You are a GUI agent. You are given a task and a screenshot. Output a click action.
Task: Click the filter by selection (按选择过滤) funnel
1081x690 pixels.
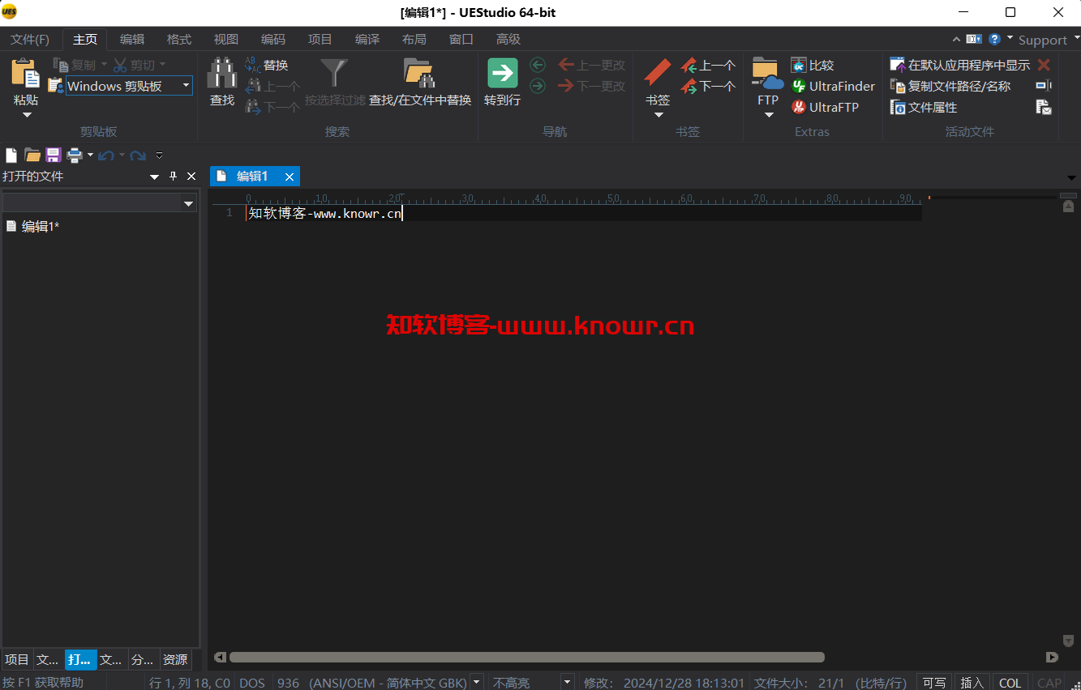[334, 73]
